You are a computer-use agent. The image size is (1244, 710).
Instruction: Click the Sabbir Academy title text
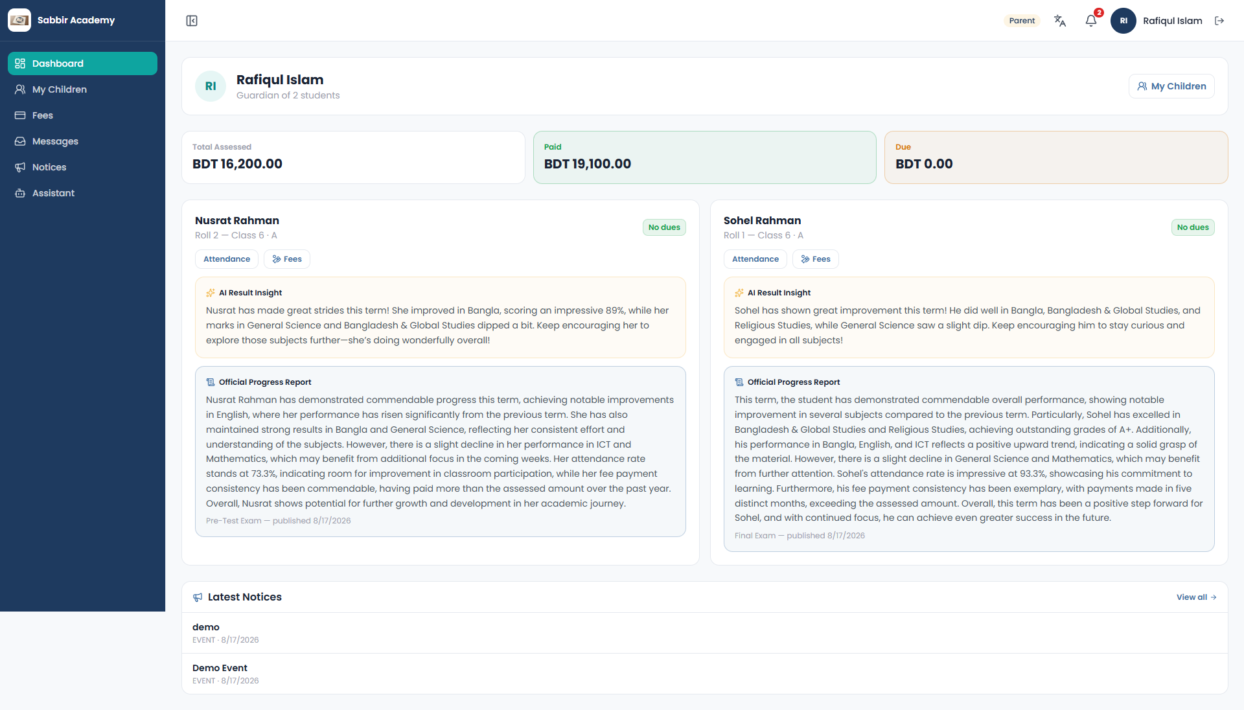point(76,20)
